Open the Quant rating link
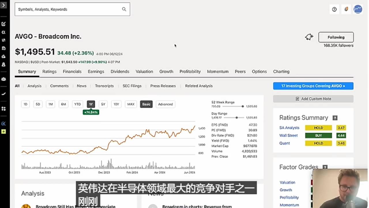This screenshot has height=208, width=369. [x=285, y=143]
